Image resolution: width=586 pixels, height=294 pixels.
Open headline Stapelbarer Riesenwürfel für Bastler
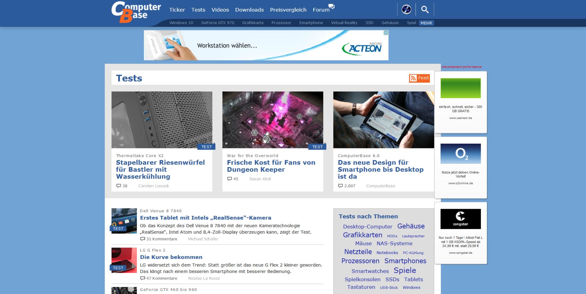click(x=160, y=169)
